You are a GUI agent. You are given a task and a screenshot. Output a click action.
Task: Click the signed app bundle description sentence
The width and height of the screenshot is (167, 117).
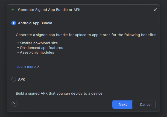point(86,35)
